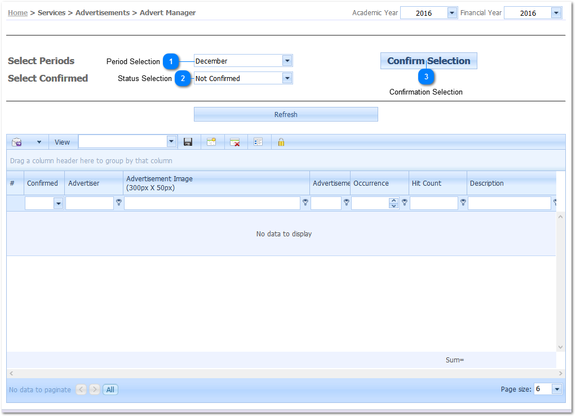The width and height of the screenshot is (576, 417).
Task: Click the padlock icon in grid toolbar
Action: pyautogui.click(x=281, y=142)
